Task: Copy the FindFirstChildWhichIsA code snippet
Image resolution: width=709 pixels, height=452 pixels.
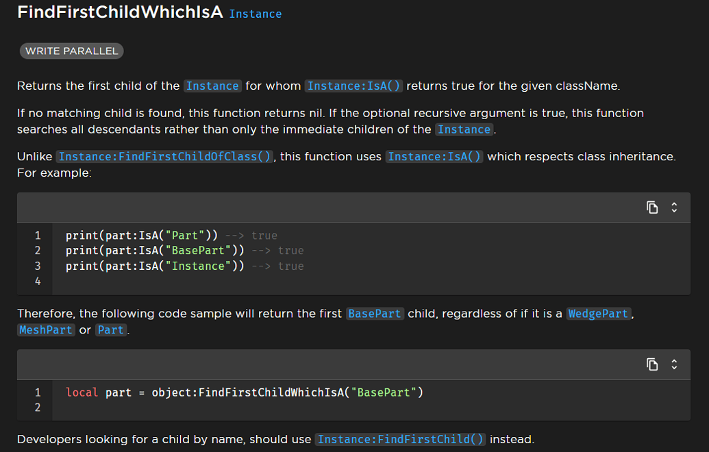Action: (x=652, y=364)
